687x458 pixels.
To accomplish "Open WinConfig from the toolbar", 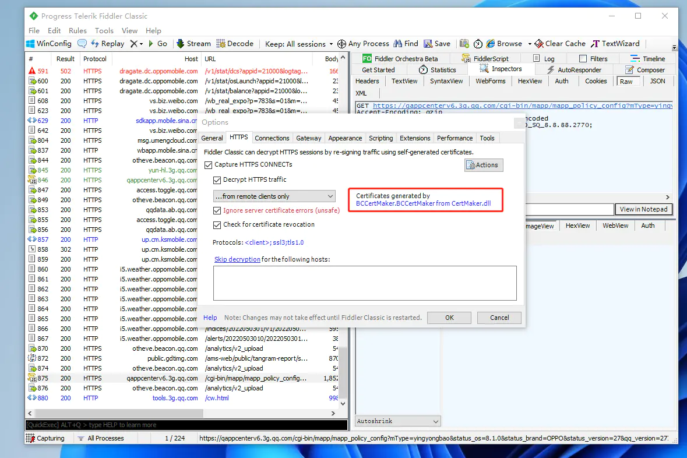I will pos(48,43).
